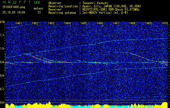Click the date stamp 25.10.09 14:00
Image resolution: width=170 pixels, height=108 pixels.
[x=14, y=12]
